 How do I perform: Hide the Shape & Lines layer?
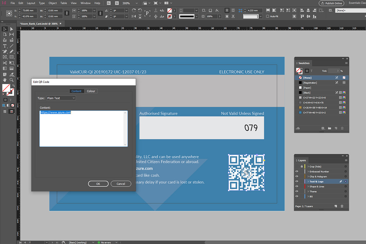297,186
